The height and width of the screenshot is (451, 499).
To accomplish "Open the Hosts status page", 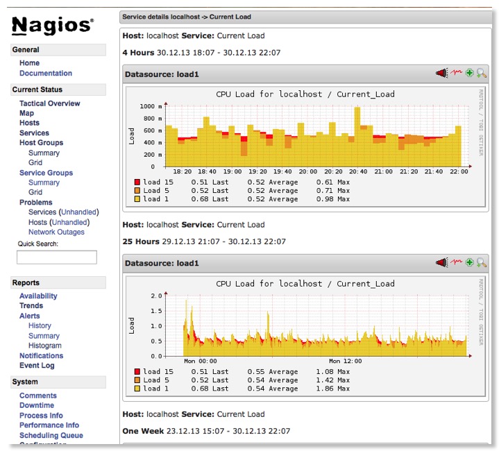I will 30,123.
